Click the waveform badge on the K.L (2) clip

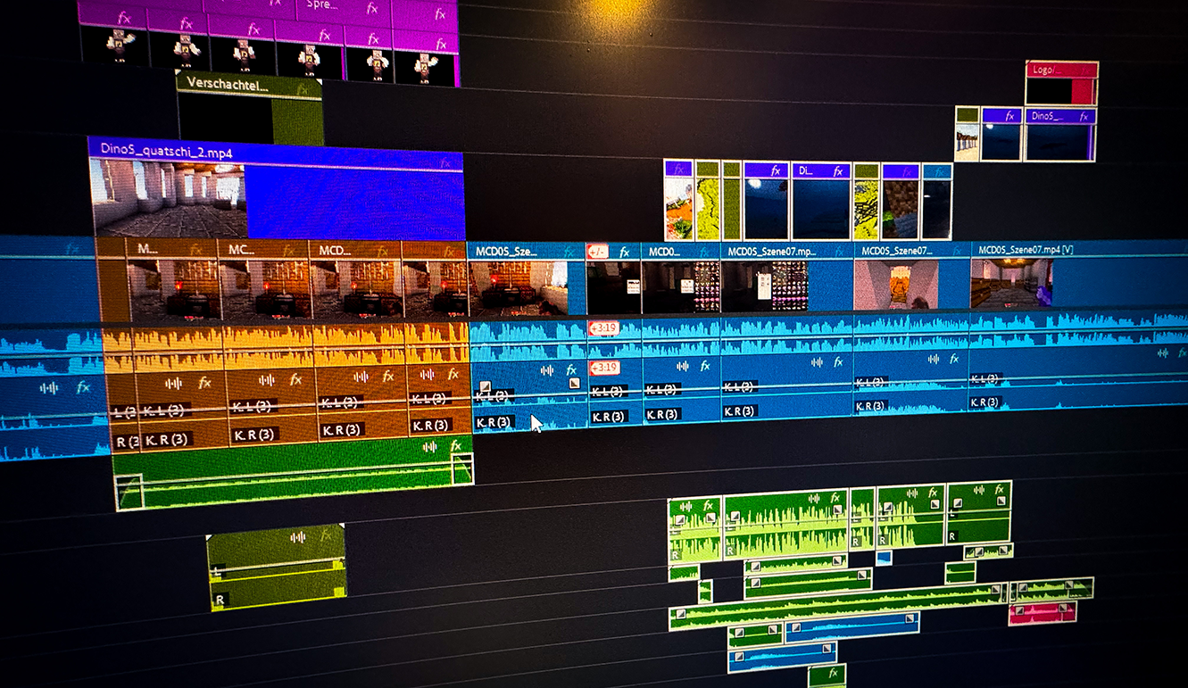(546, 370)
